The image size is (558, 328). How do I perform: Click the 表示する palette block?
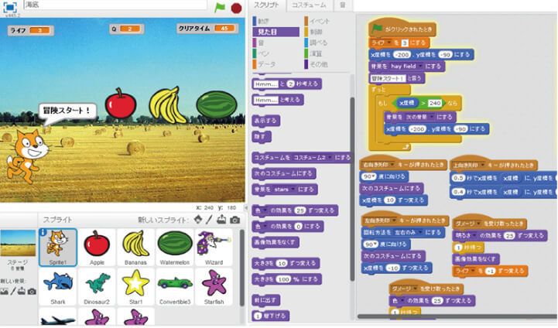(x=265, y=121)
